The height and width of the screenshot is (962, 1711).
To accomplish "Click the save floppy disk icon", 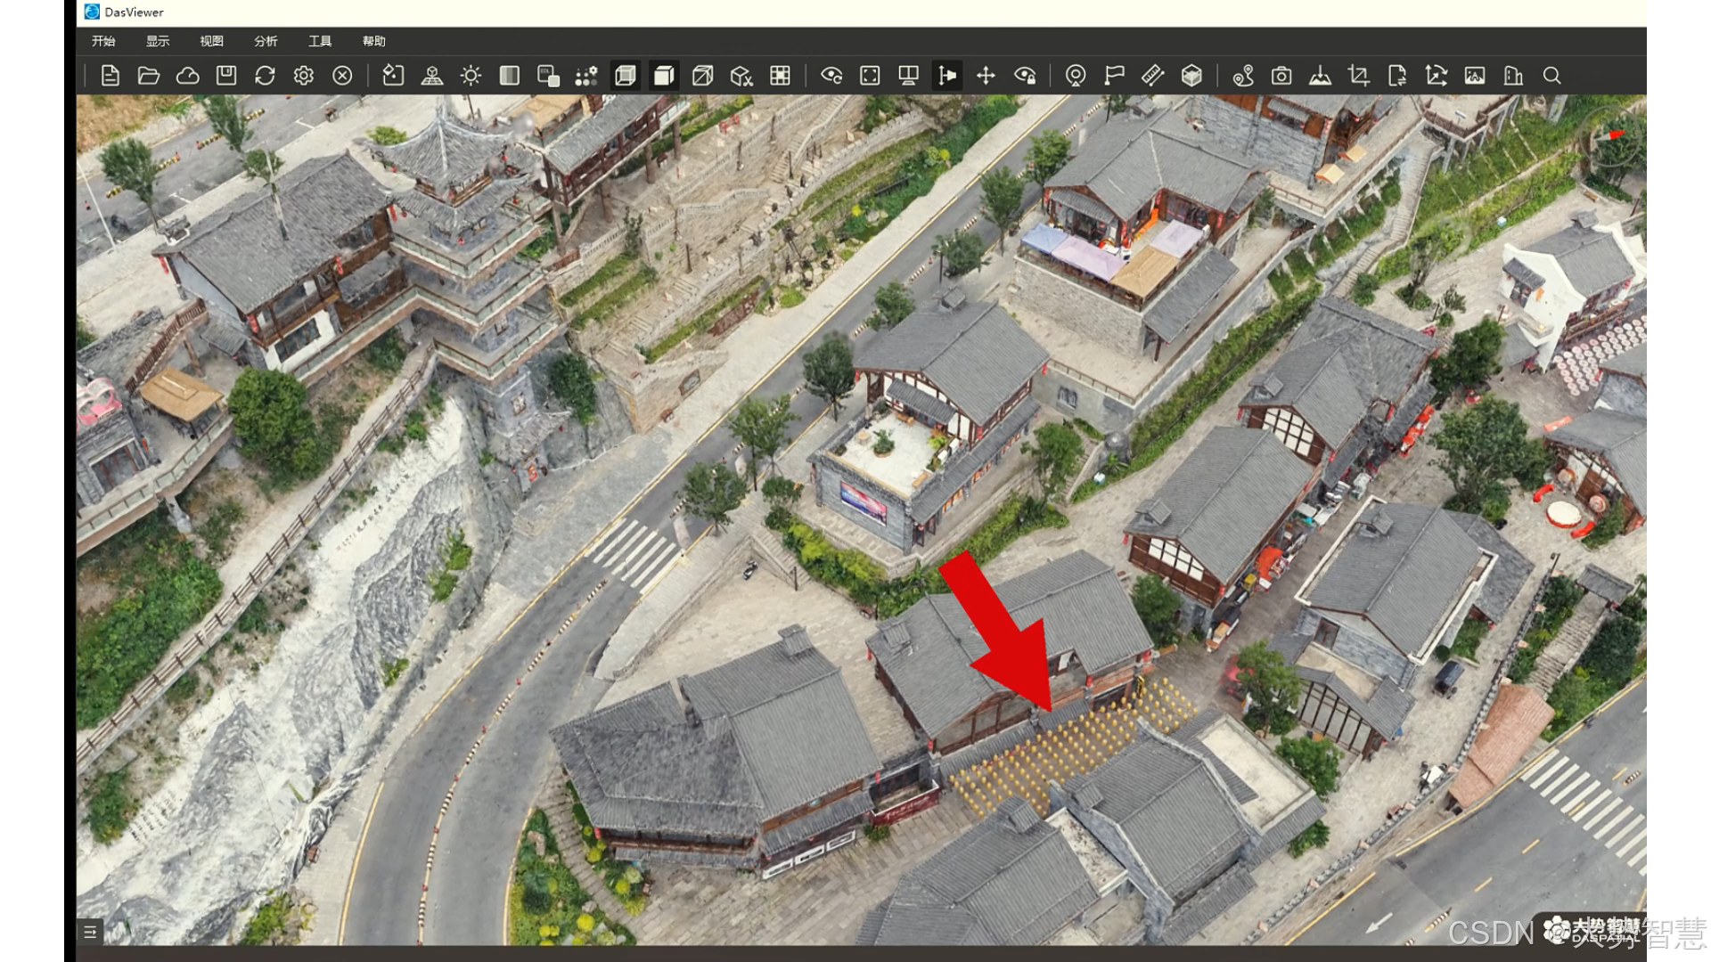I will point(226,76).
